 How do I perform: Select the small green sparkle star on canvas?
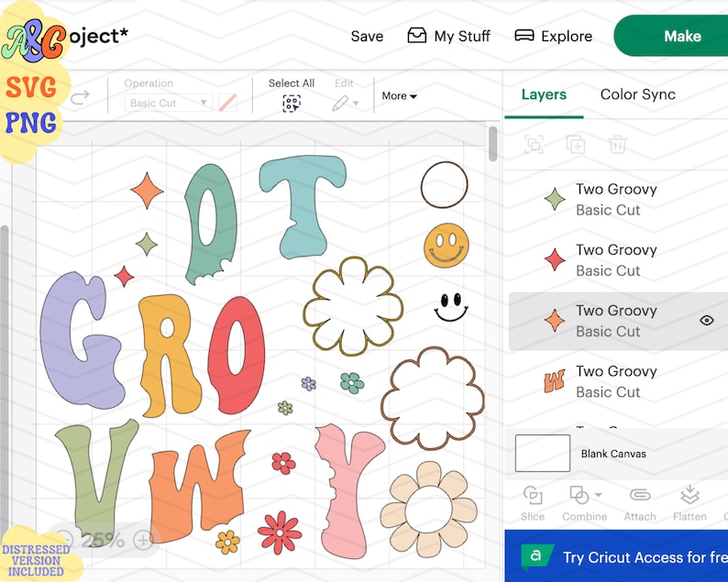pyautogui.click(x=147, y=244)
